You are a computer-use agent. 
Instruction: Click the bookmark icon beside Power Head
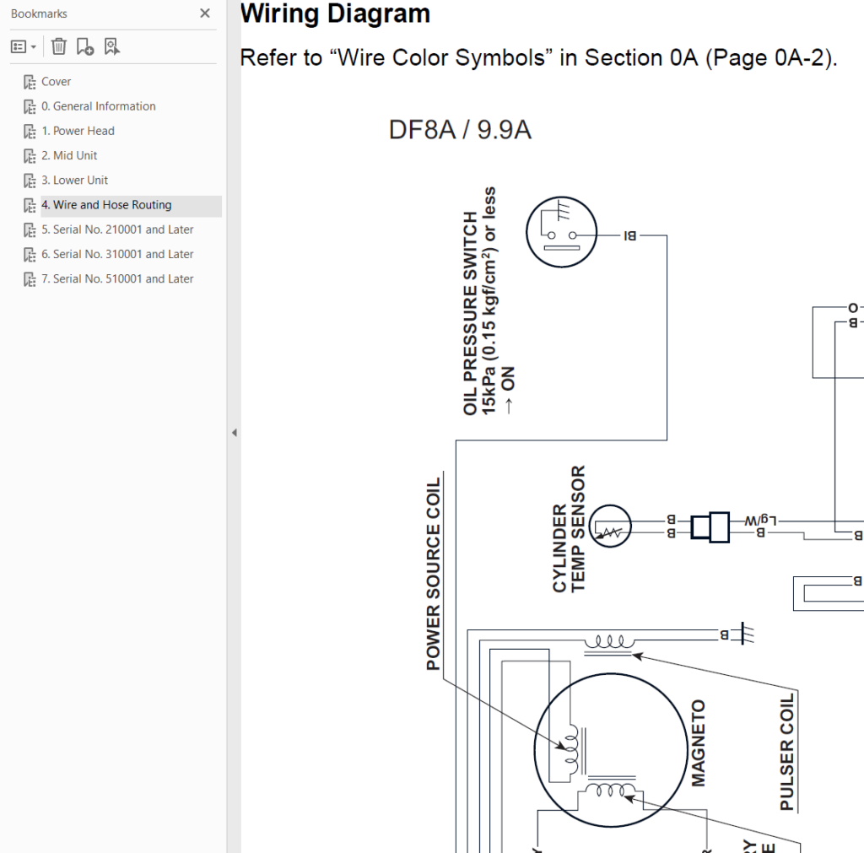[30, 132]
